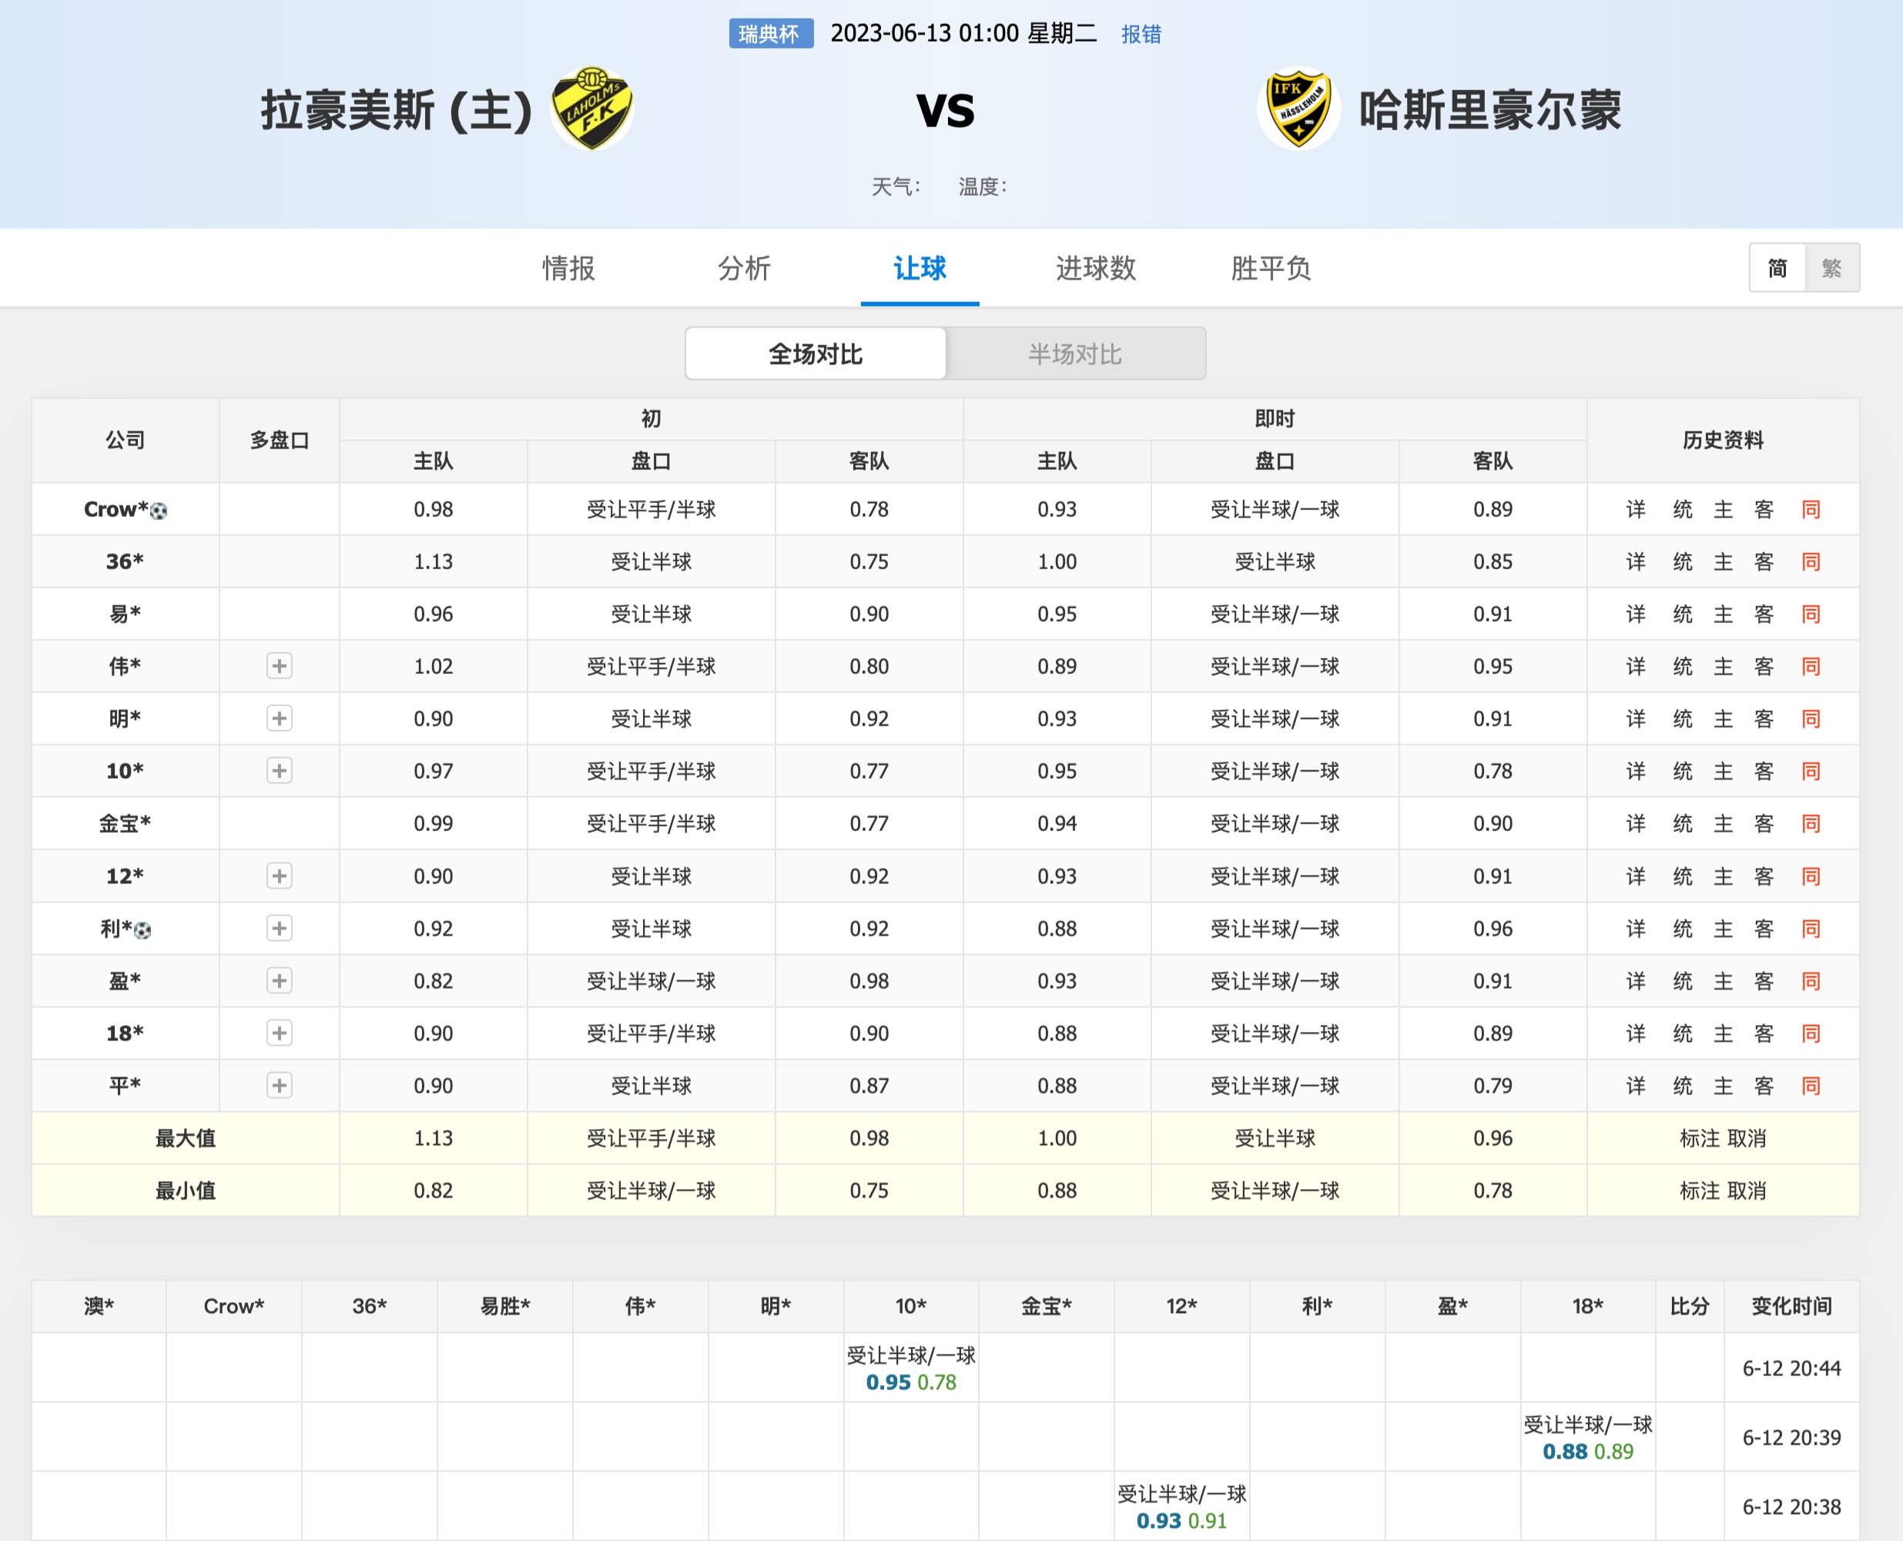Expand multi-handicap plus for 明* row
This screenshot has height=1541, width=1903.
[280, 718]
